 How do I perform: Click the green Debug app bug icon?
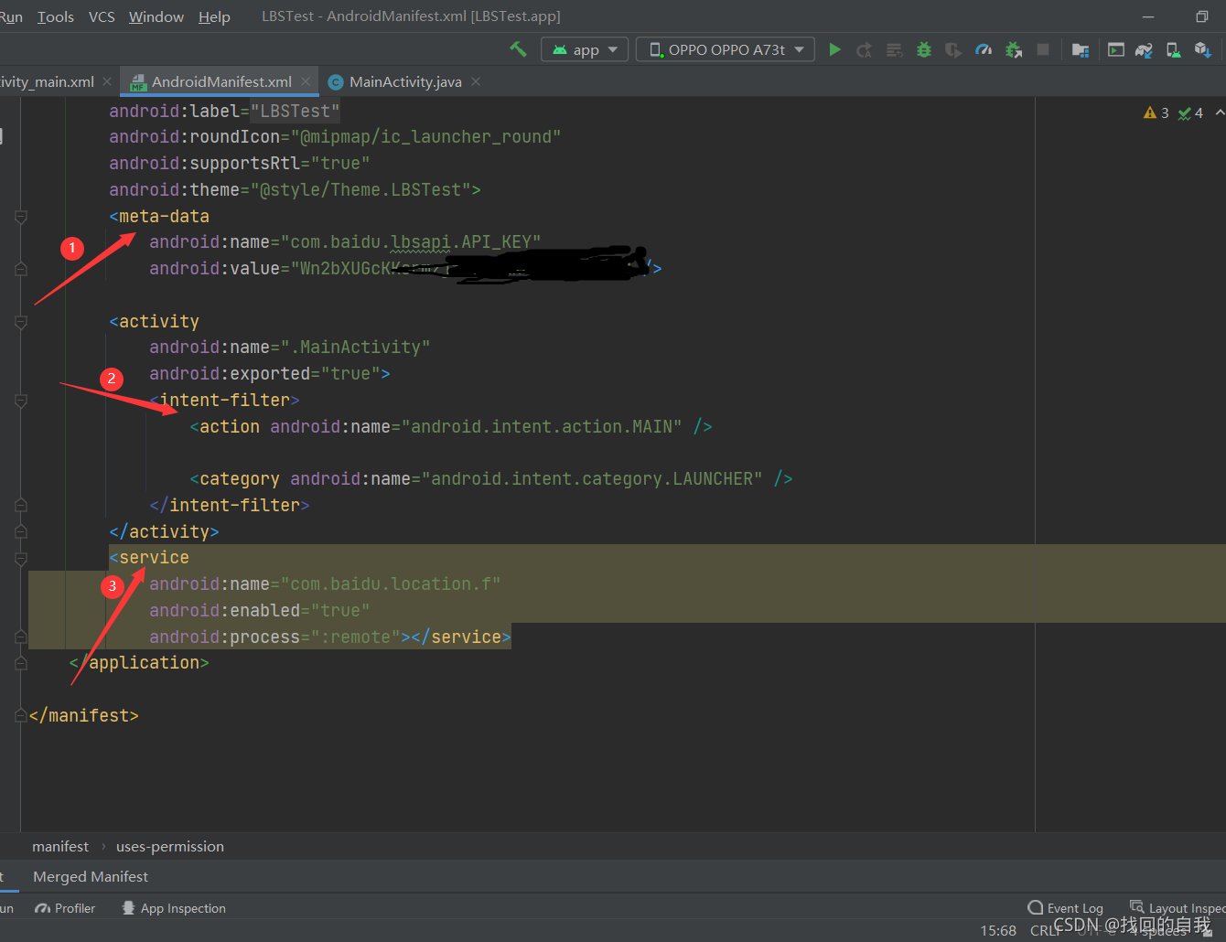pyautogui.click(x=924, y=49)
